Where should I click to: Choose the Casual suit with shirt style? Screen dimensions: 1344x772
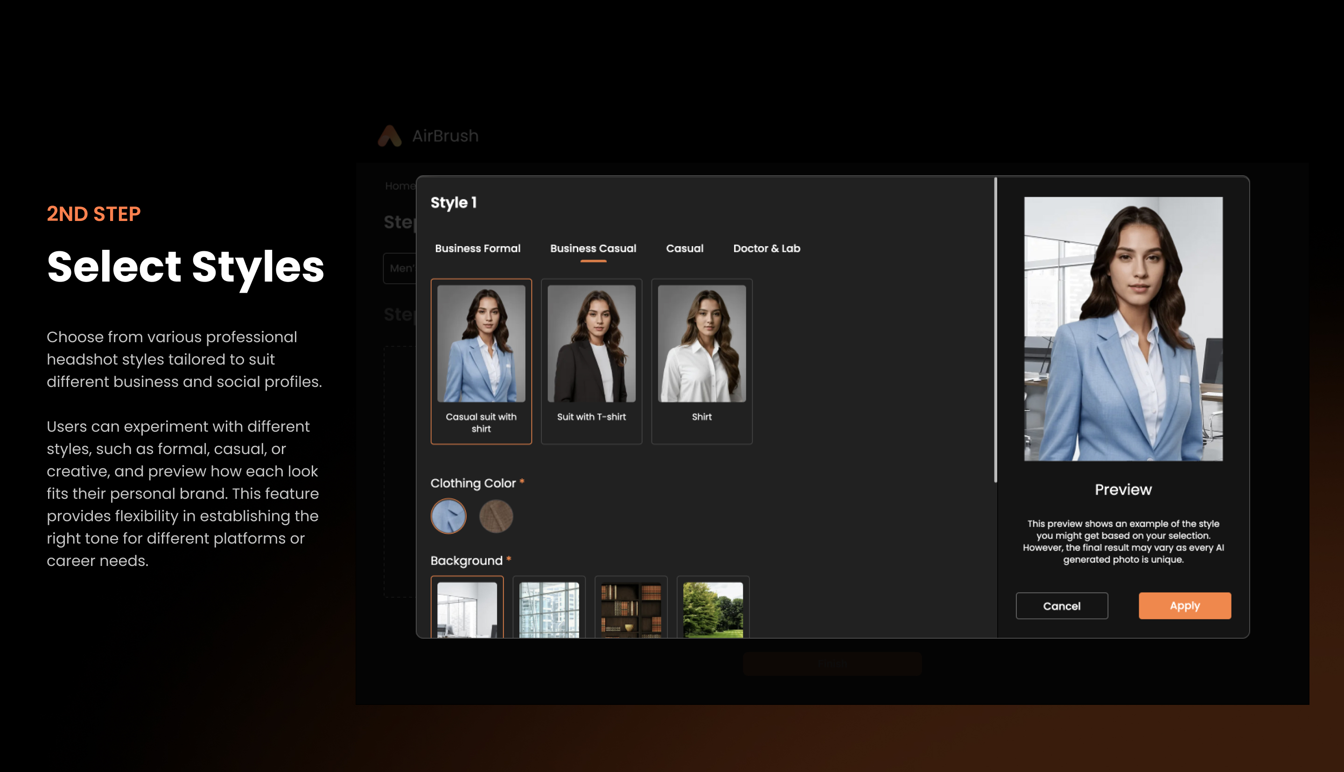point(481,361)
